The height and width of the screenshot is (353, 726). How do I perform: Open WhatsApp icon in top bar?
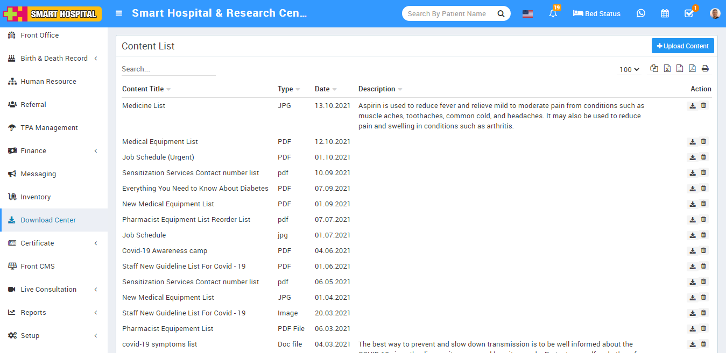(640, 13)
